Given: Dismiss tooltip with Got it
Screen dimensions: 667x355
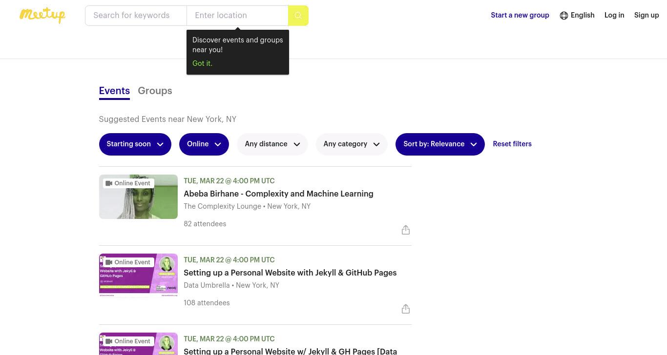Looking at the screenshot, I should tap(202, 63).
